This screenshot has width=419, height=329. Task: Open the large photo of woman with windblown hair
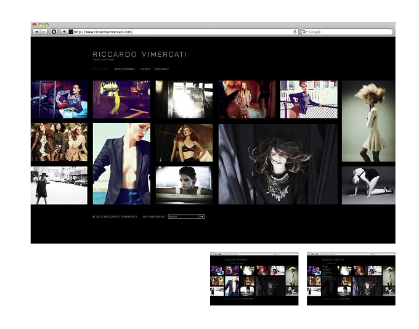[x=278, y=164]
